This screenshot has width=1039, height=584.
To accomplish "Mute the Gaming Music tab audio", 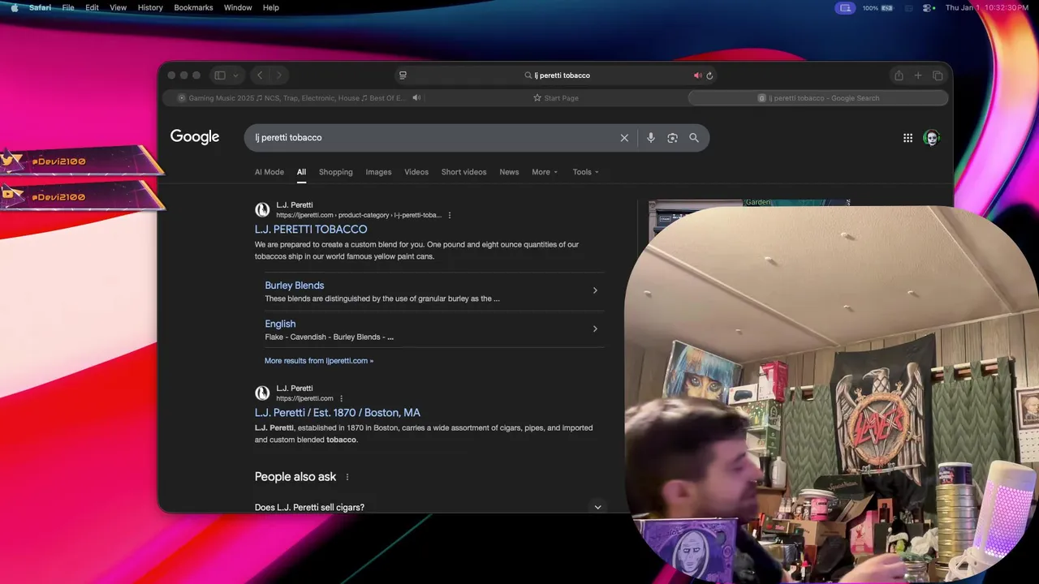I will coord(416,98).
